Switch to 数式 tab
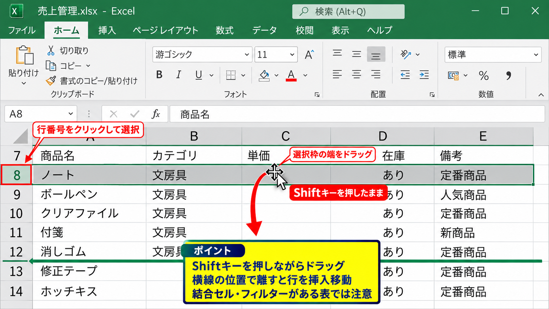The height and width of the screenshot is (309, 549). pyautogui.click(x=225, y=30)
